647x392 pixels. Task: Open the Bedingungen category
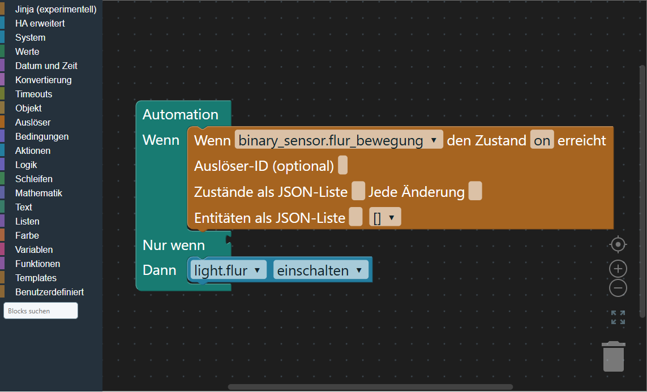tap(51, 136)
